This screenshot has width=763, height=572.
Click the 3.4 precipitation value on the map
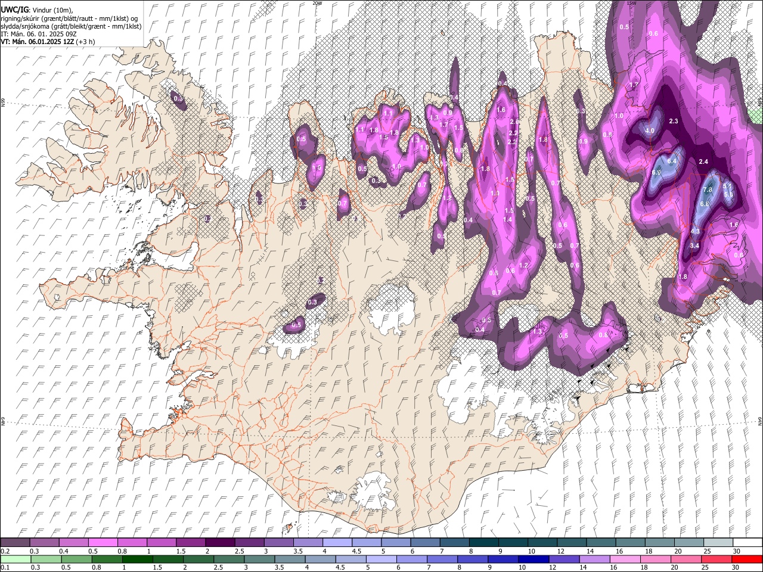click(x=694, y=245)
